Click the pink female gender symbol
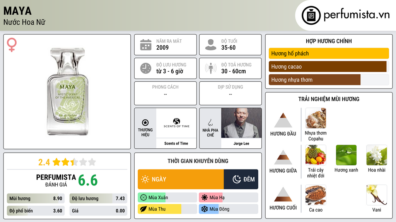 coord(12,45)
